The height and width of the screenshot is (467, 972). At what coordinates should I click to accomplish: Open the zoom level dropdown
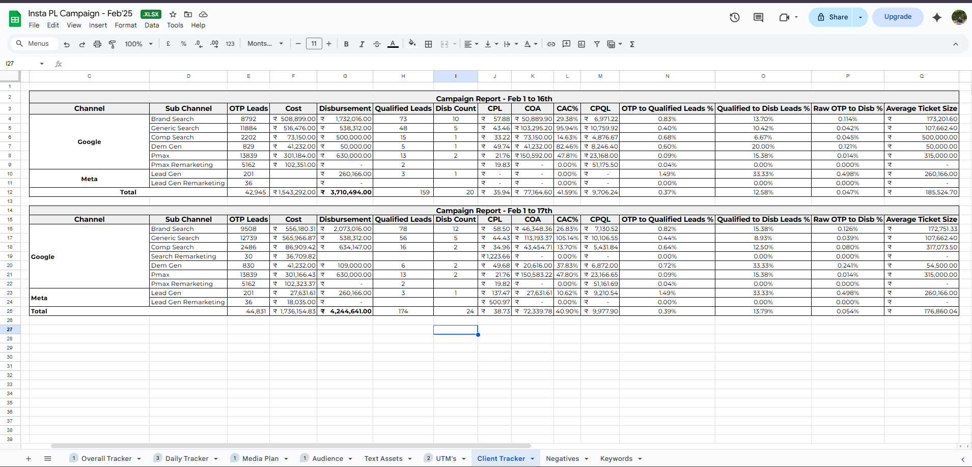pos(138,44)
